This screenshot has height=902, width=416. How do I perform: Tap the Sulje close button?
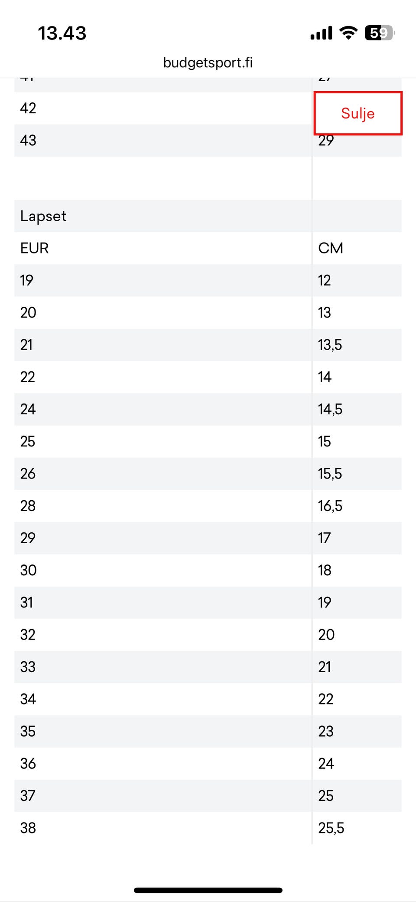358,113
